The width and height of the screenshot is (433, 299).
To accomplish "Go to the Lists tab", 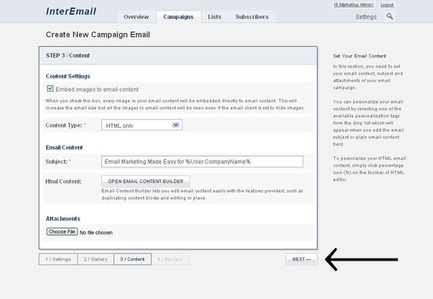I will click(214, 17).
